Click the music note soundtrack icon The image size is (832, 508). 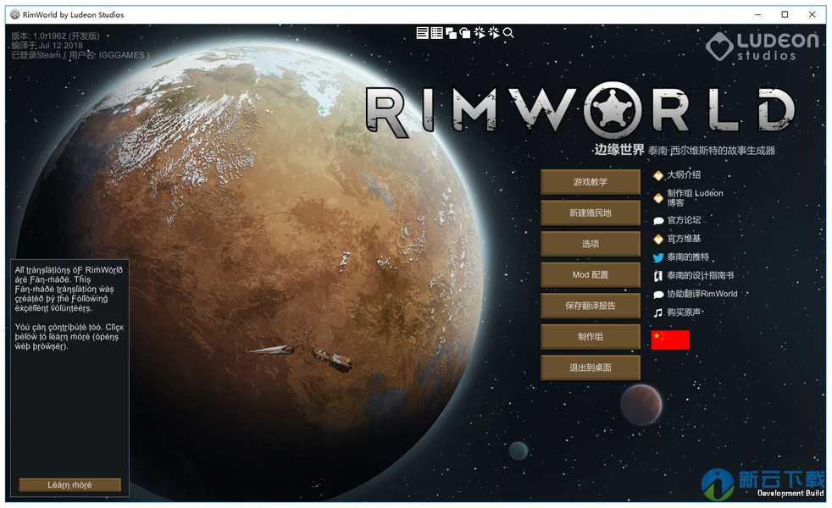pos(658,312)
